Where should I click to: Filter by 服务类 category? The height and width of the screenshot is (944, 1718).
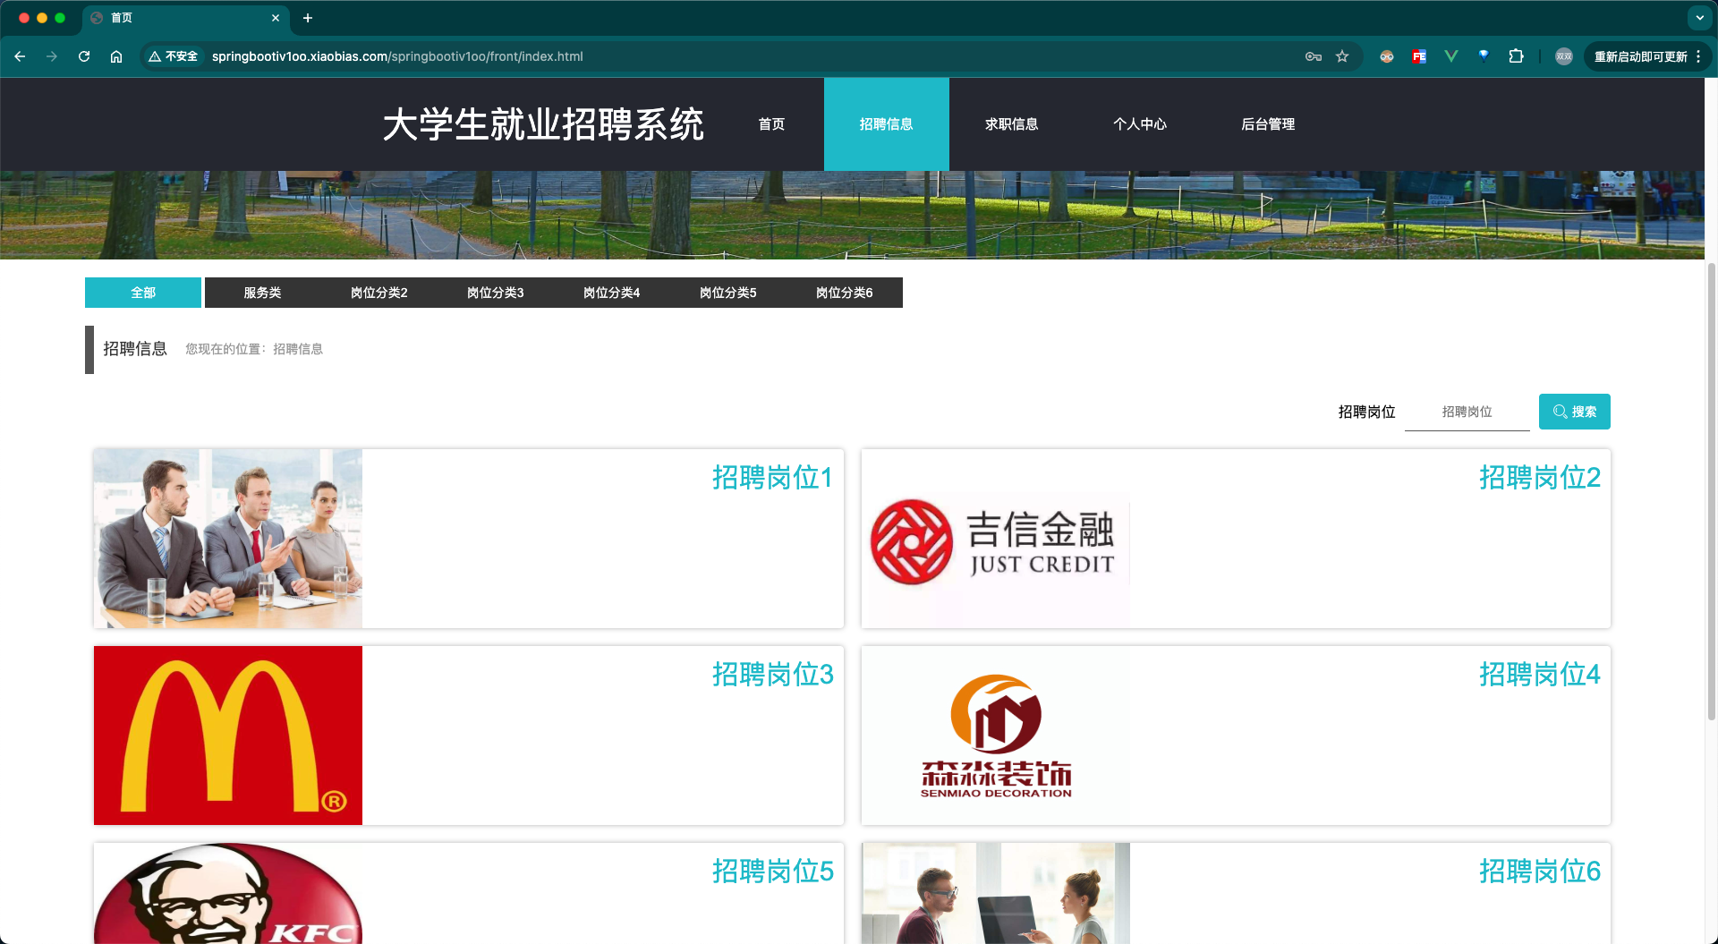(262, 293)
